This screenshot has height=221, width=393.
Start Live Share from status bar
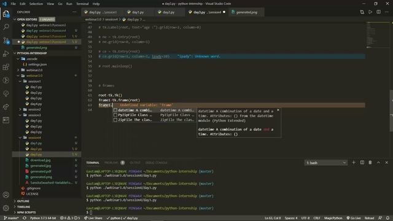(93, 218)
